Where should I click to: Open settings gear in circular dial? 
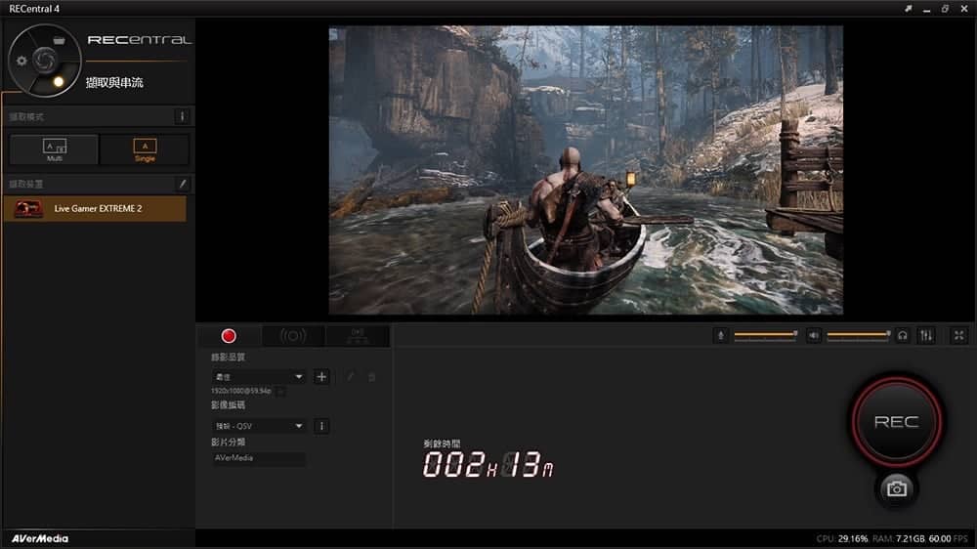coord(21,61)
